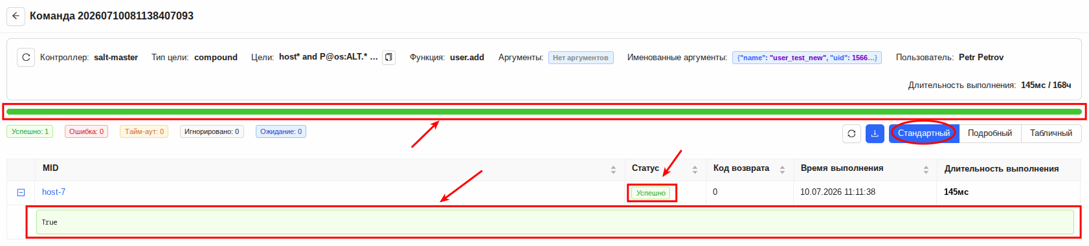Screen dimensions: 1089x246
Task: Sort by Статус column arrows
Action: pyautogui.click(x=695, y=170)
